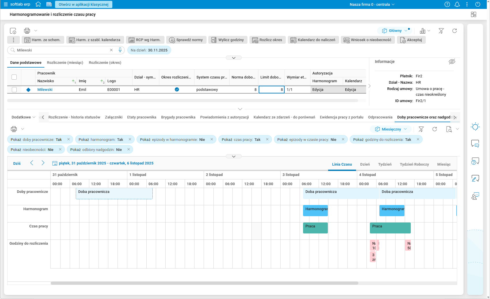Remove 'Pokaż epizody w harmonogramie' filter chip
The height and width of the screenshot is (299, 490).
(212, 139)
